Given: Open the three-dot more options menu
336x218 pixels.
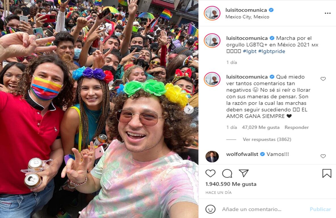Looking at the screenshot, I should pyautogui.click(x=327, y=13).
